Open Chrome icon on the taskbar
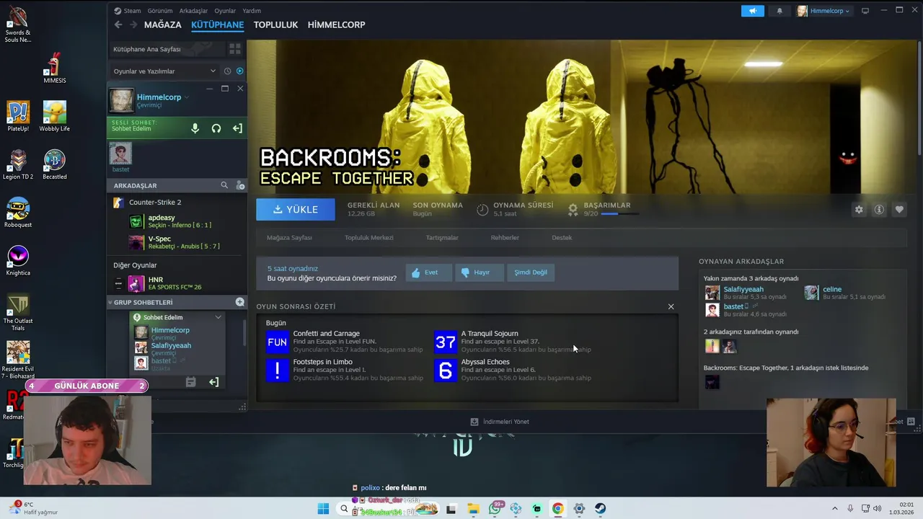The width and height of the screenshot is (923, 519). [557, 509]
